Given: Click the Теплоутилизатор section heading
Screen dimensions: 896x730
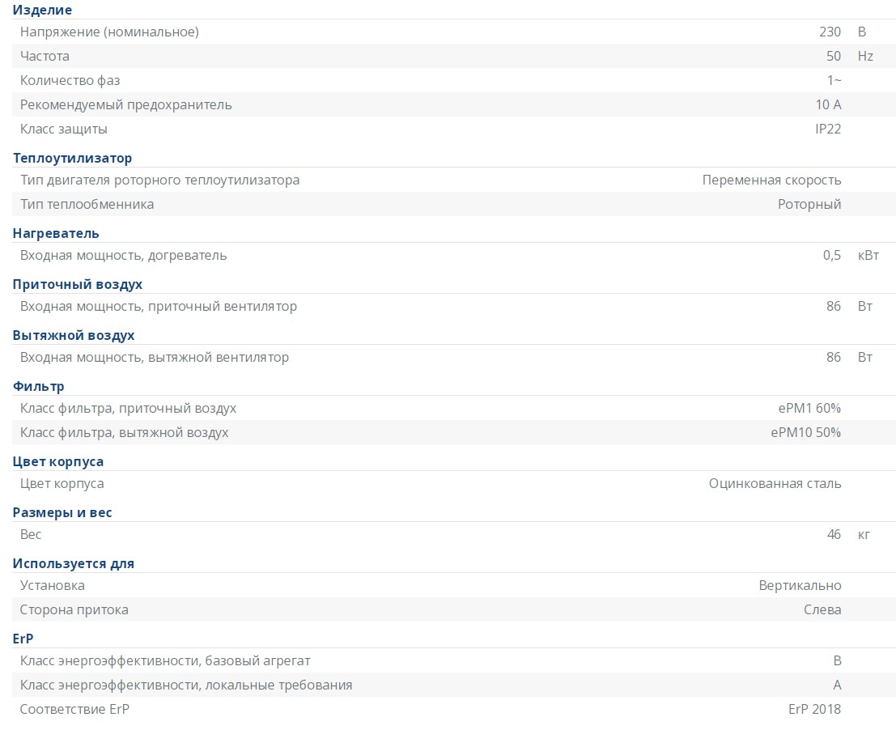Looking at the screenshot, I should click(x=72, y=159).
